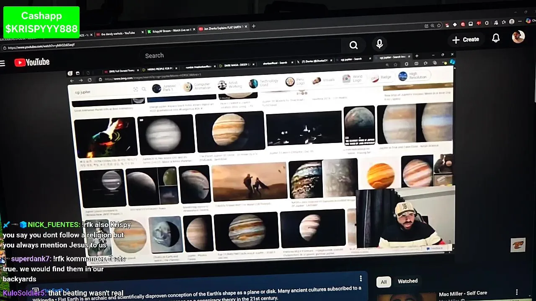Open a new tab in the inner Bing window
This screenshot has width=536, height=301.
(x=416, y=56)
